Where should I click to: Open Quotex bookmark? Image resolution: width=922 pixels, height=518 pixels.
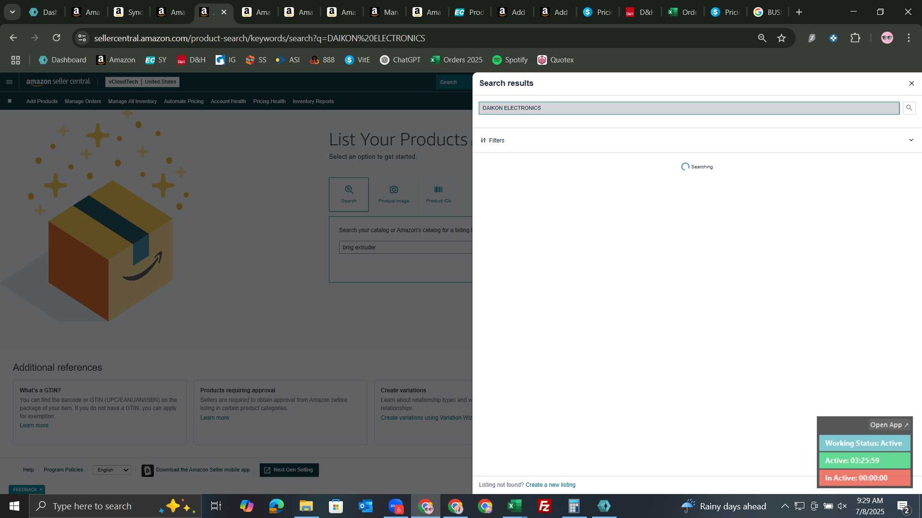pos(556,60)
